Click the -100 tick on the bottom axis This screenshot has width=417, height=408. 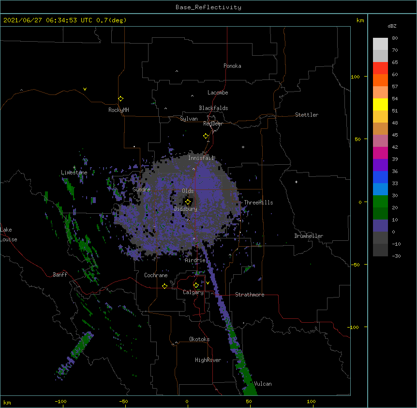pyautogui.click(x=60, y=401)
